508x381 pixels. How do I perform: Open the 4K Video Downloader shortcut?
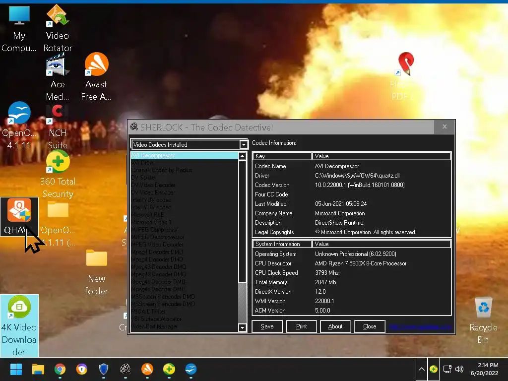pos(19,325)
